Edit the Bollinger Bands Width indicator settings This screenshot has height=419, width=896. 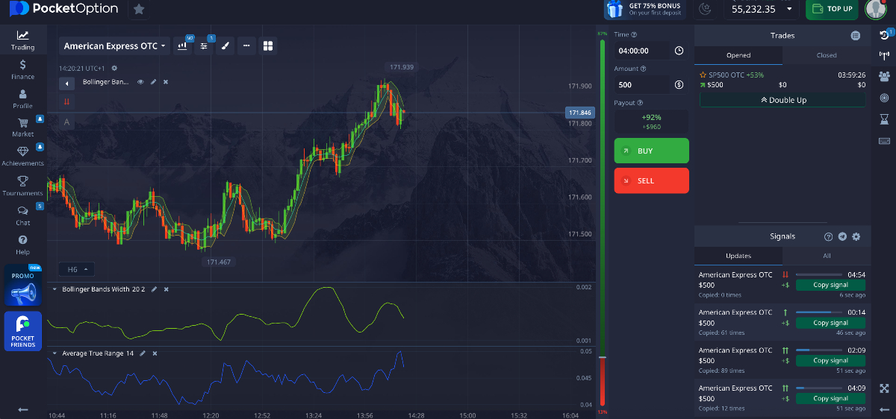click(154, 289)
